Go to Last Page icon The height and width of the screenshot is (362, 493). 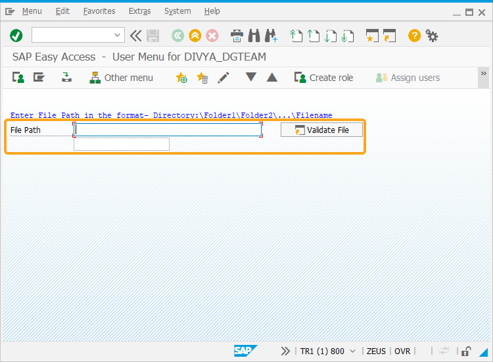[348, 36]
